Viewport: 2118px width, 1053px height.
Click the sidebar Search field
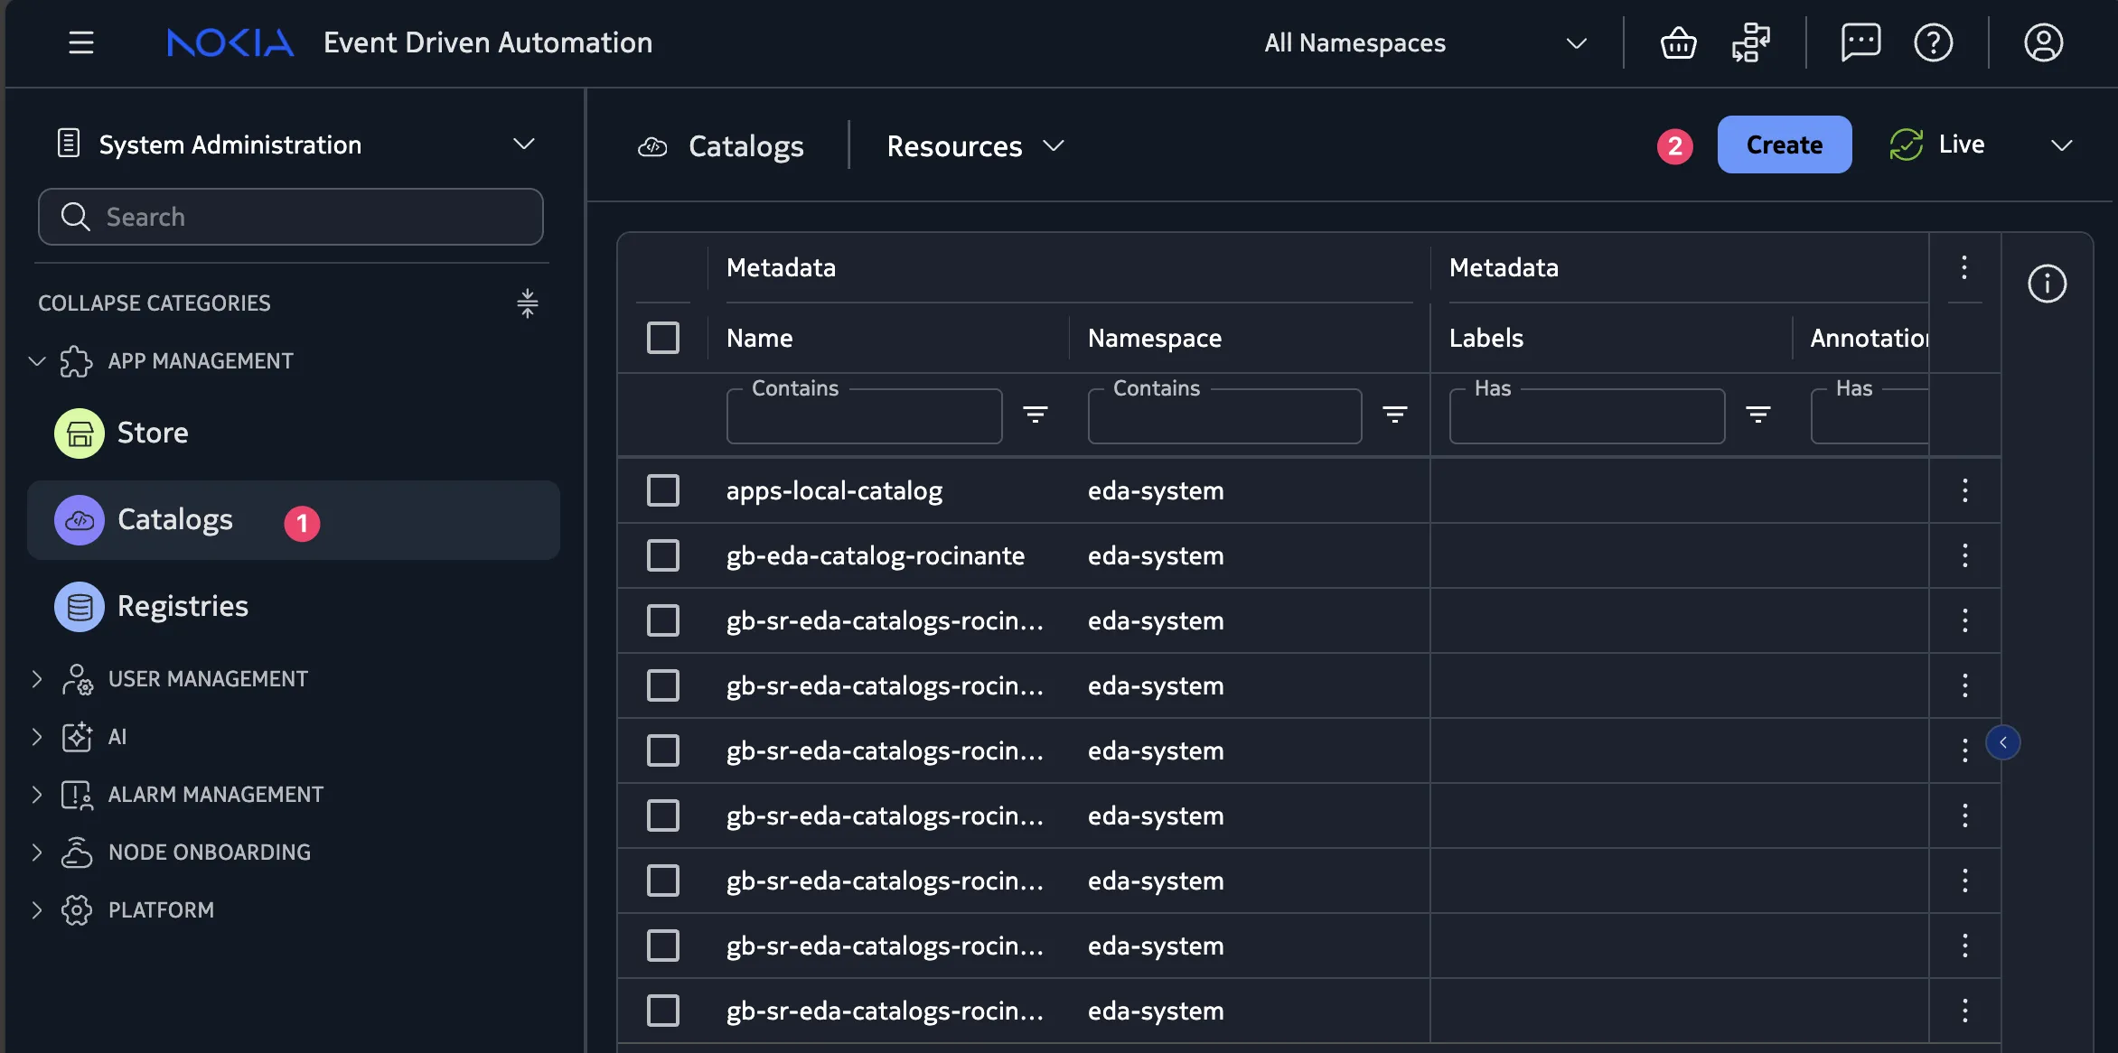tap(291, 217)
